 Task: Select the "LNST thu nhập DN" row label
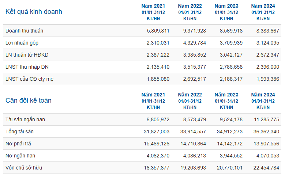[27, 67]
